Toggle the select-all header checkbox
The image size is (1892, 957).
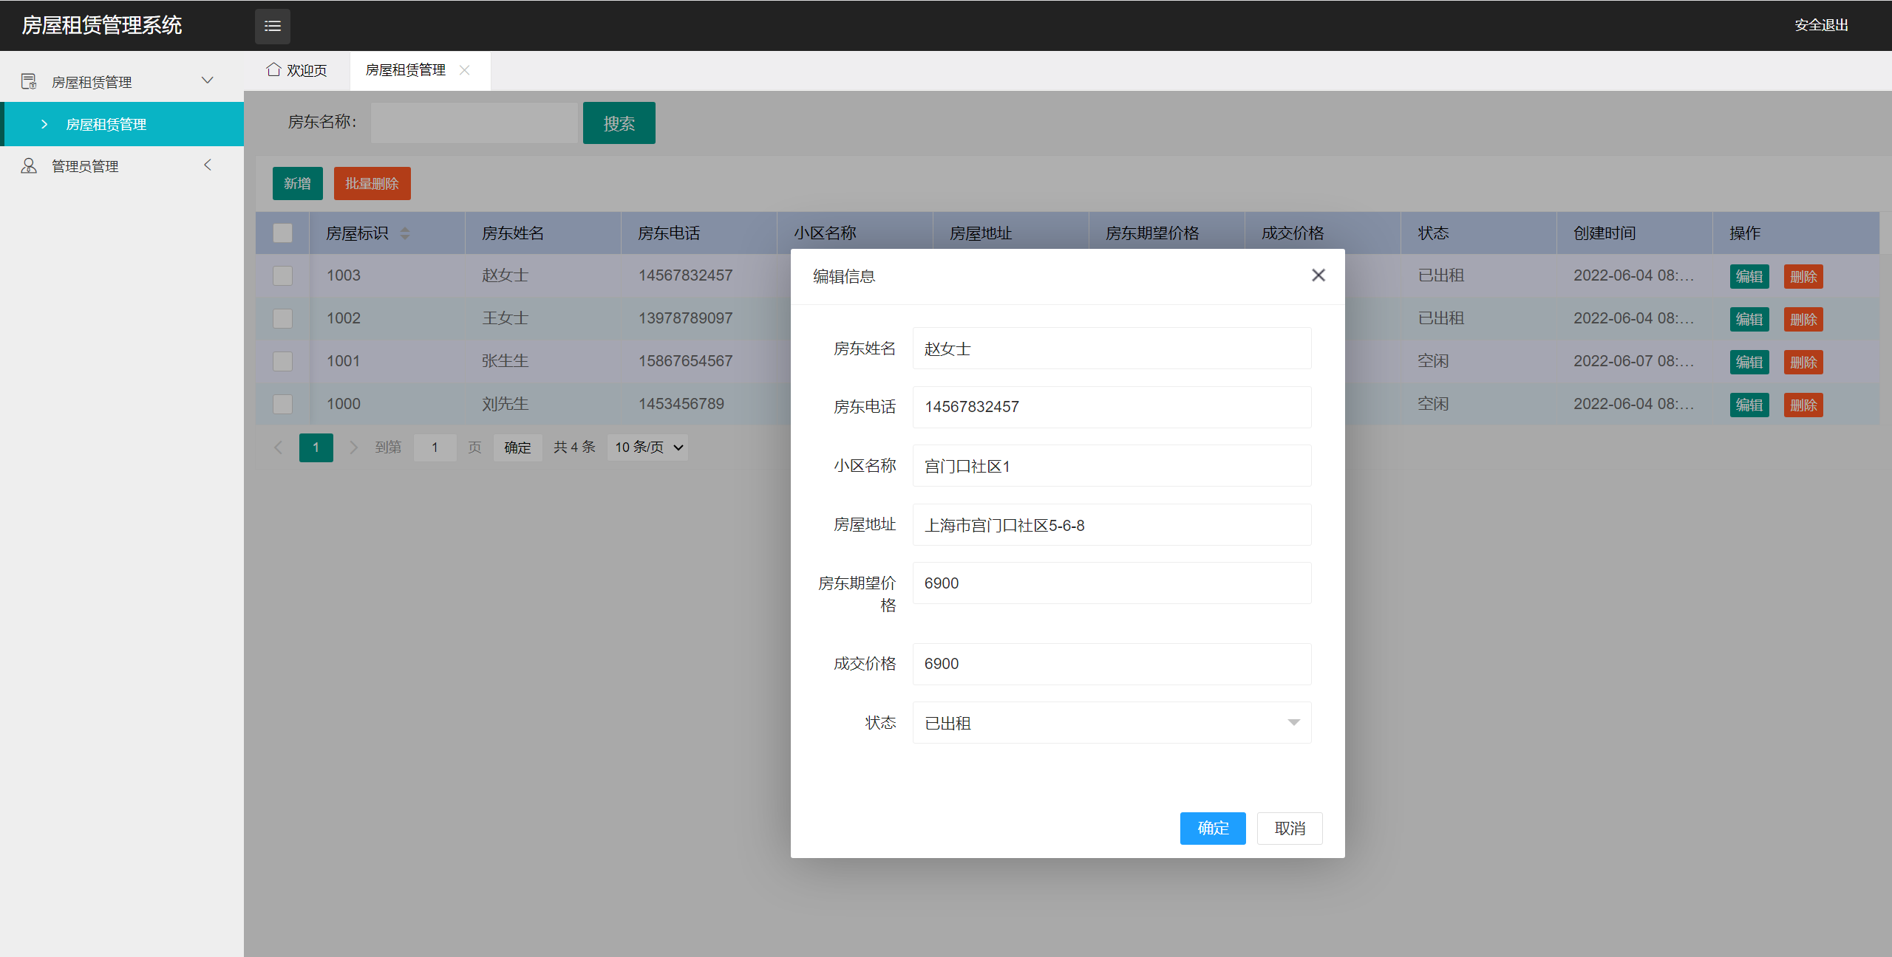(282, 233)
